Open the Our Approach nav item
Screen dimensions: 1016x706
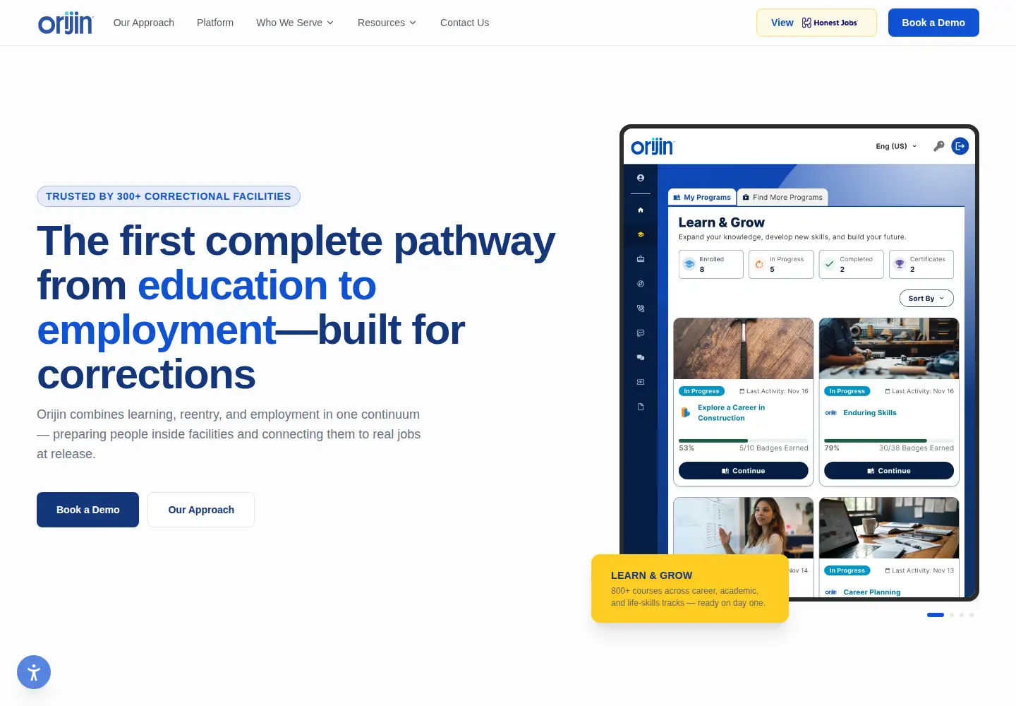(x=144, y=23)
